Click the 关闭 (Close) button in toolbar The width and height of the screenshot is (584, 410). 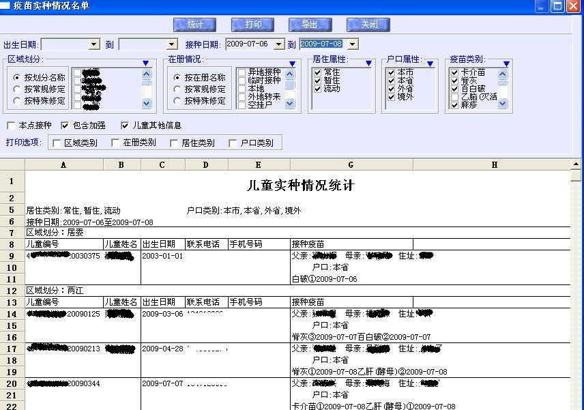368,25
